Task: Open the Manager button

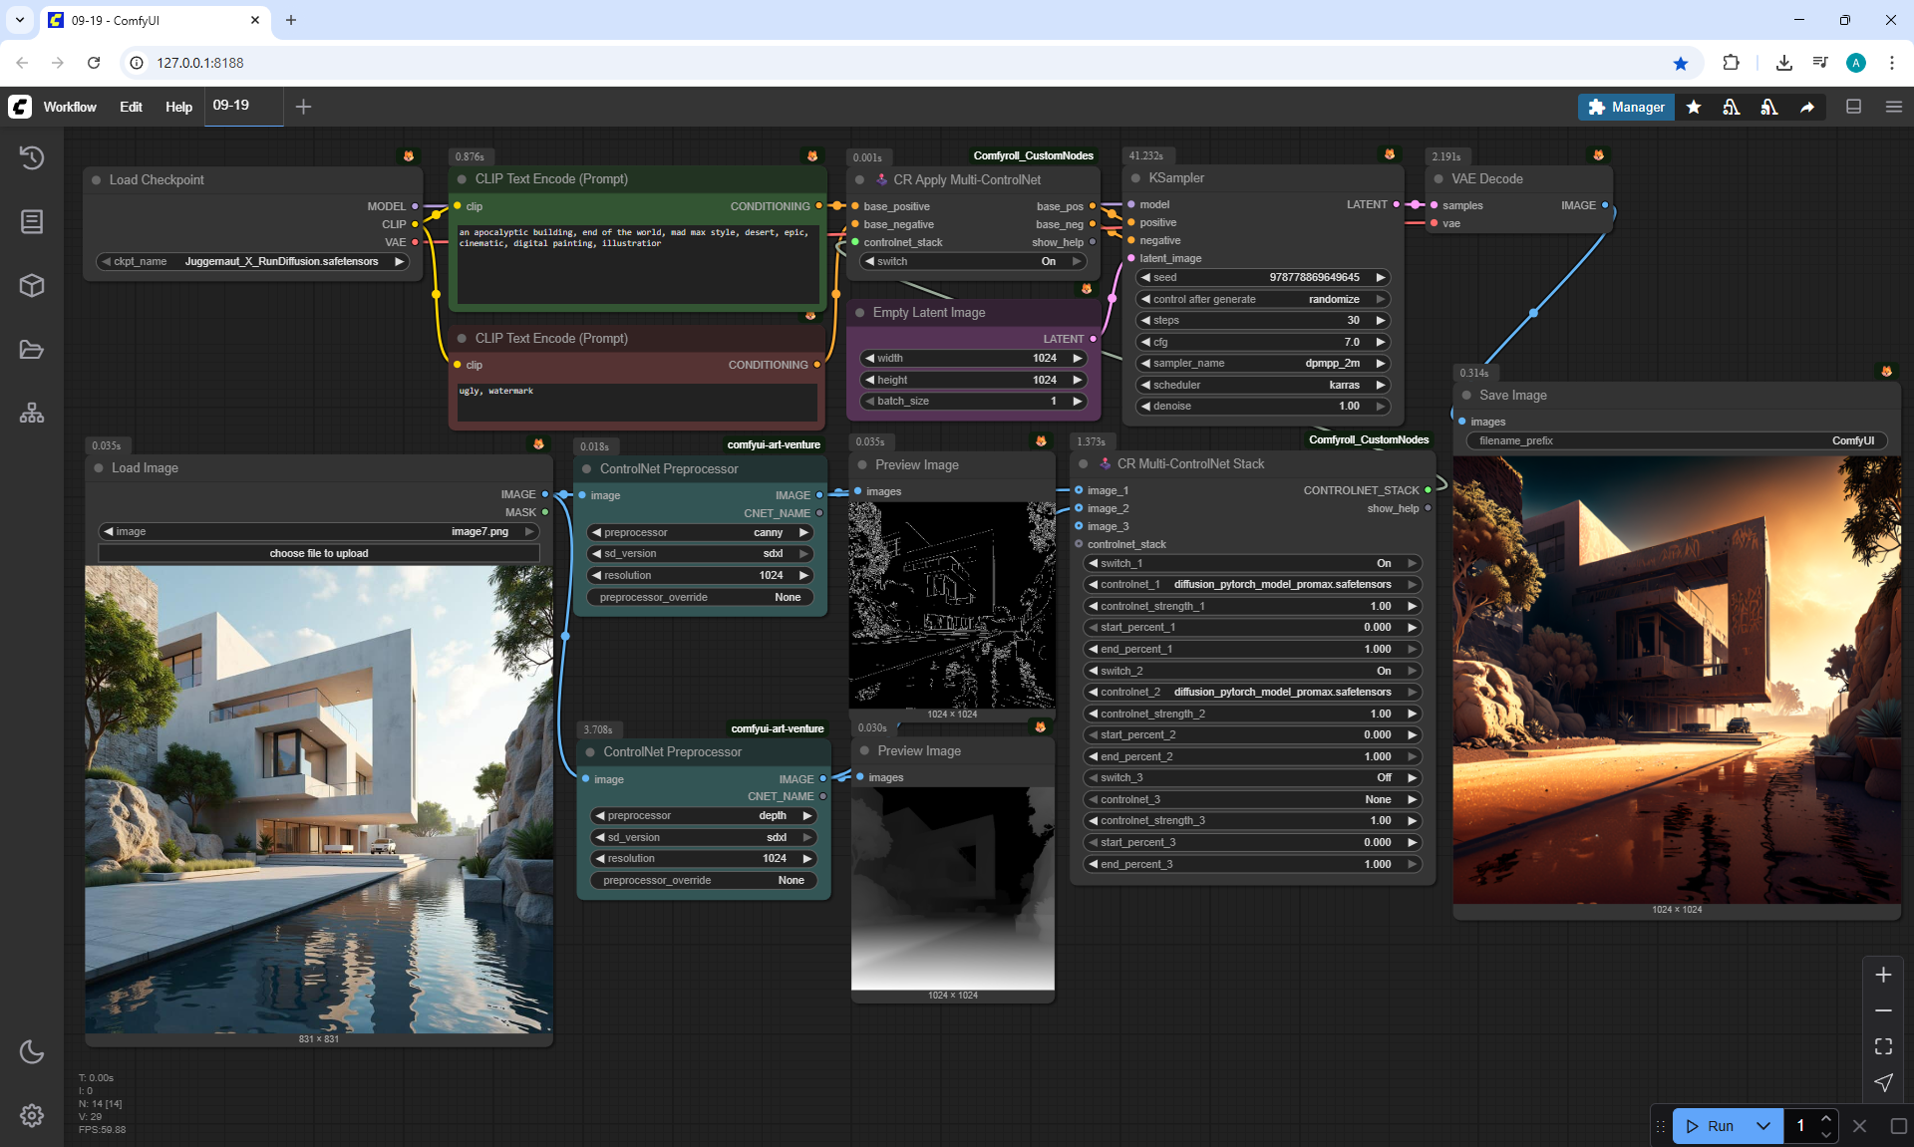Action: click(1625, 107)
